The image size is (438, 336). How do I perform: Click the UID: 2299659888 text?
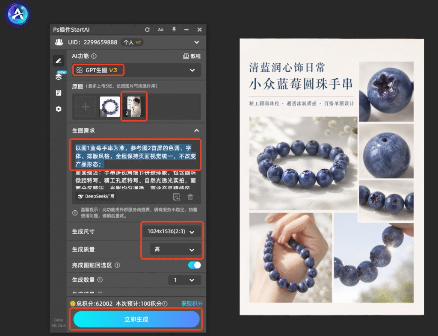click(92, 42)
